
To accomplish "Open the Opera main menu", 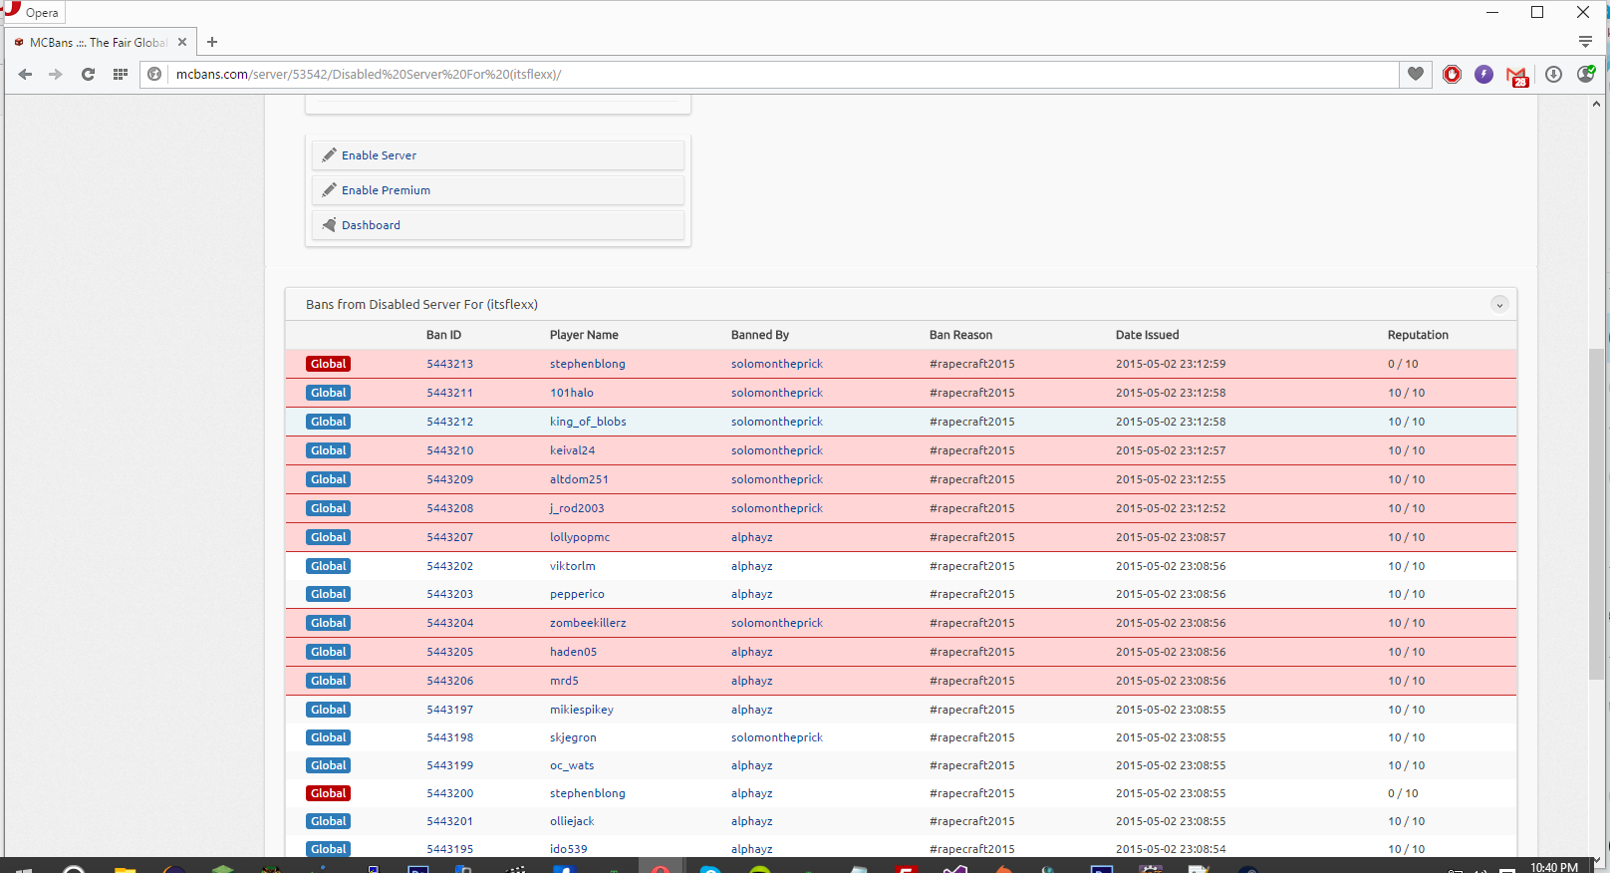I will [x=33, y=12].
